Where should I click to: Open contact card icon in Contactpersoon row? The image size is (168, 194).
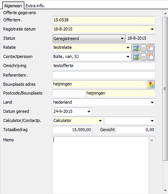pyautogui.click(x=135, y=57)
